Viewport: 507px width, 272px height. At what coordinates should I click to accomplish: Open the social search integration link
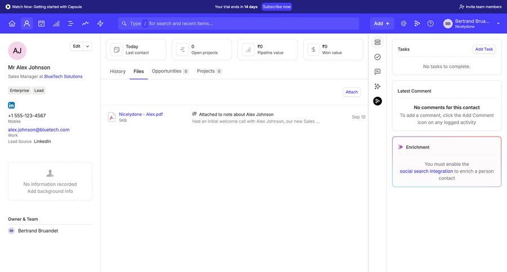click(426, 171)
